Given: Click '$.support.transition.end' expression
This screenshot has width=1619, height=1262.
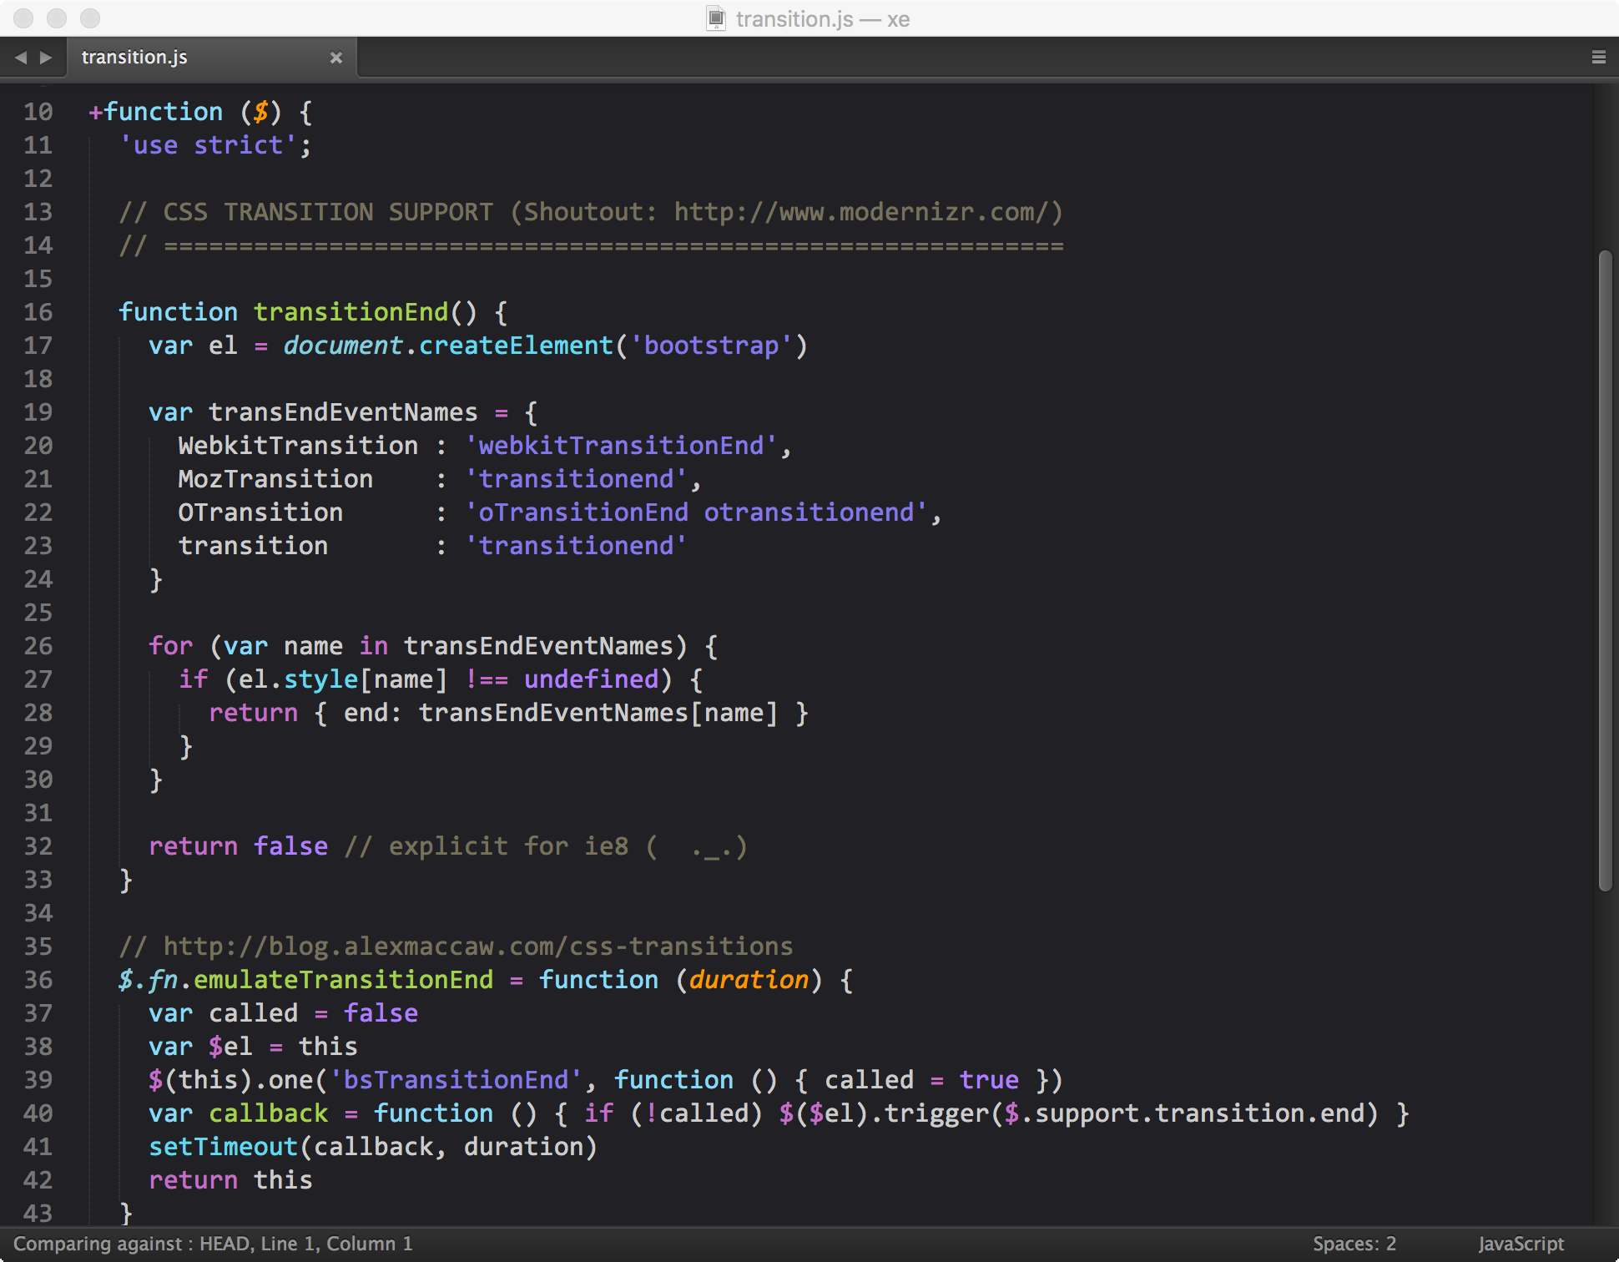Looking at the screenshot, I should 1183,1113.
